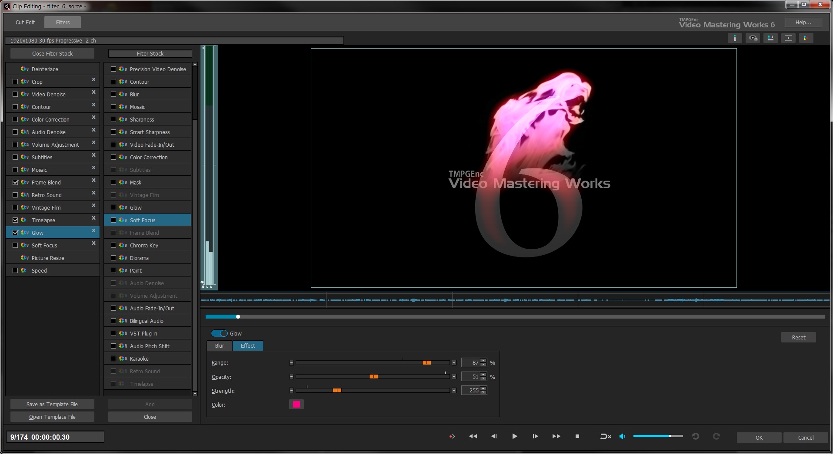
Task: Click the layout panel download-arrow icon
Action: [x=770, y=38]
